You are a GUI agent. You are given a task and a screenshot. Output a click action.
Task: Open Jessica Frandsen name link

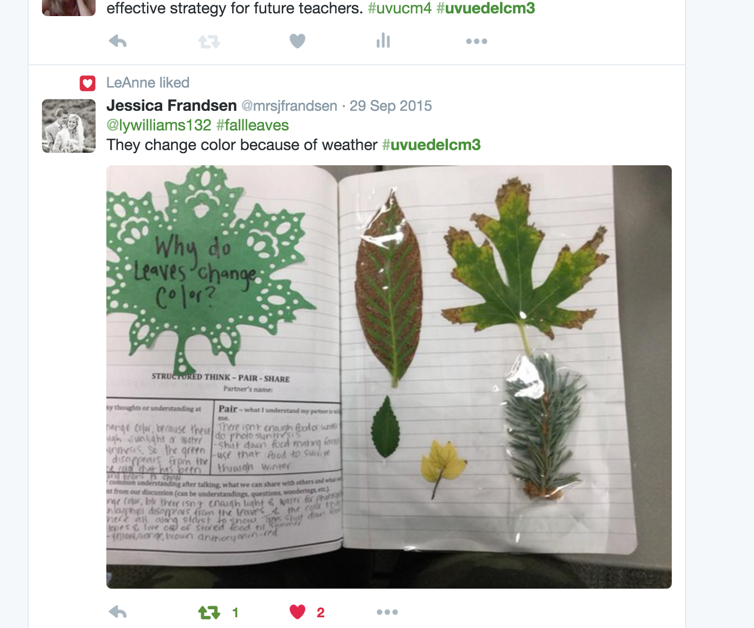172,106
